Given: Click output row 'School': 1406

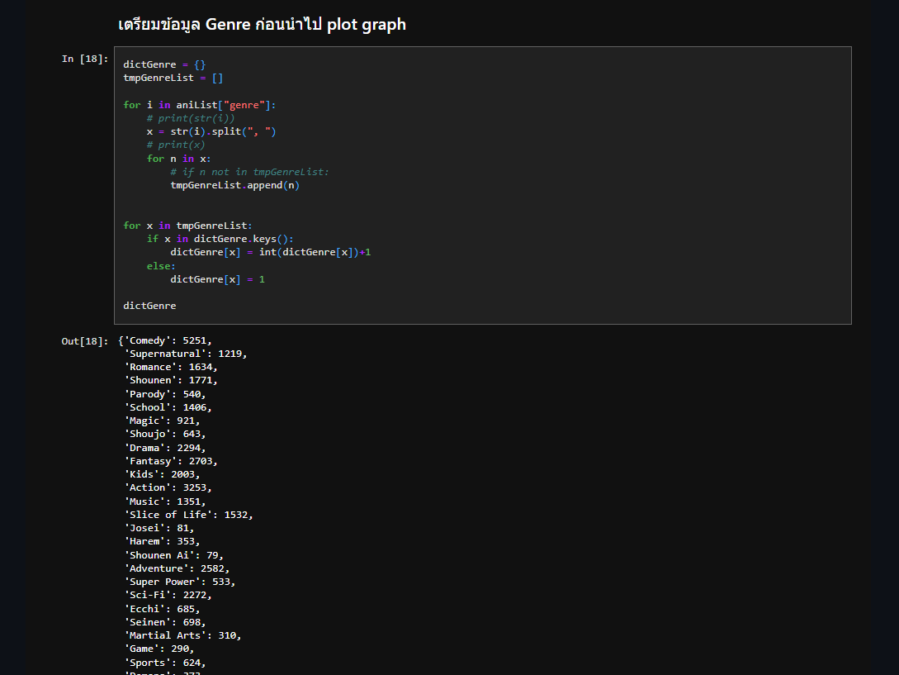Looking at the screenshot, I should 168,407.
